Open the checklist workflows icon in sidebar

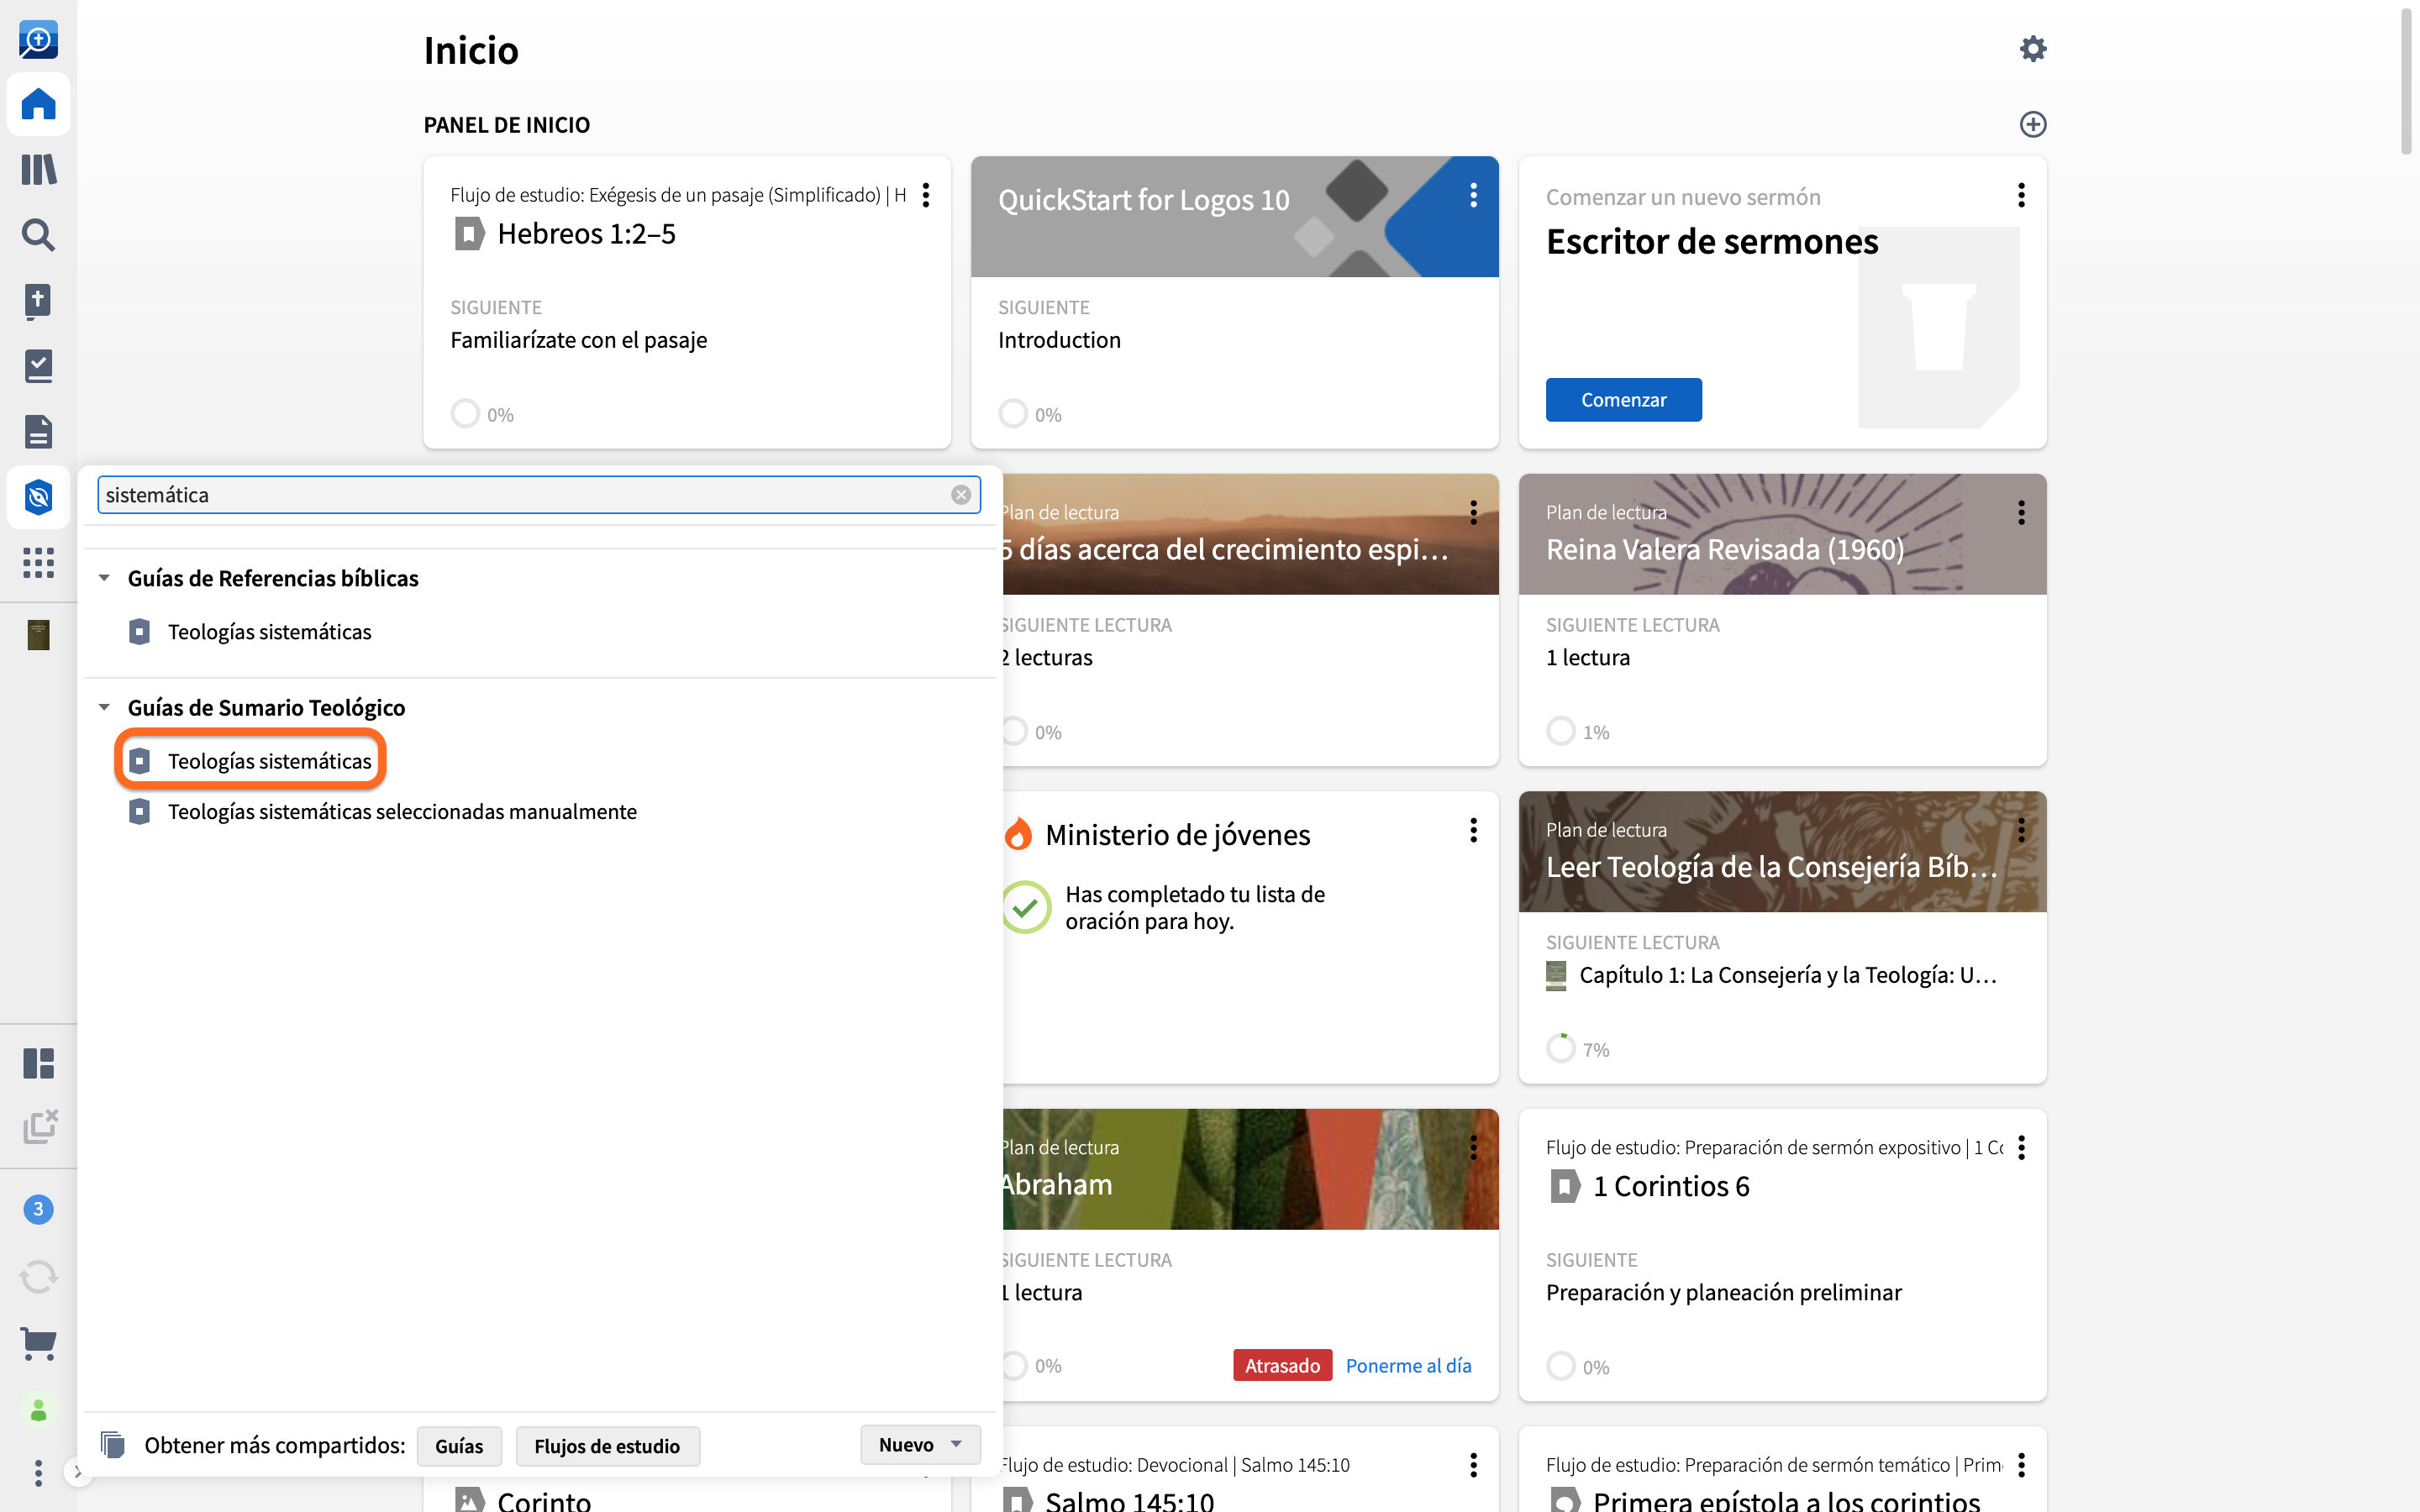(x=38, y=366)
